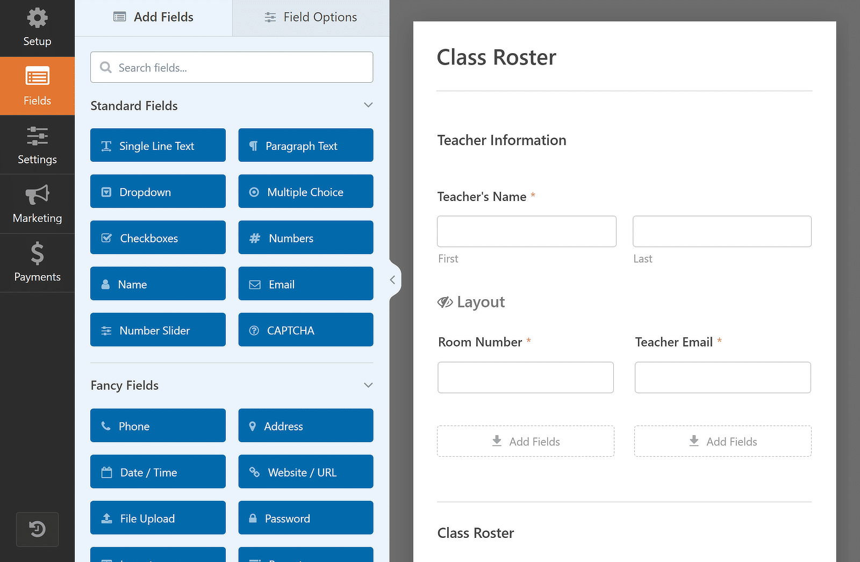Viewport: 860px width, 562px height.
Task: Switch to the Field Options tab
Action: [x=311, y=17]
